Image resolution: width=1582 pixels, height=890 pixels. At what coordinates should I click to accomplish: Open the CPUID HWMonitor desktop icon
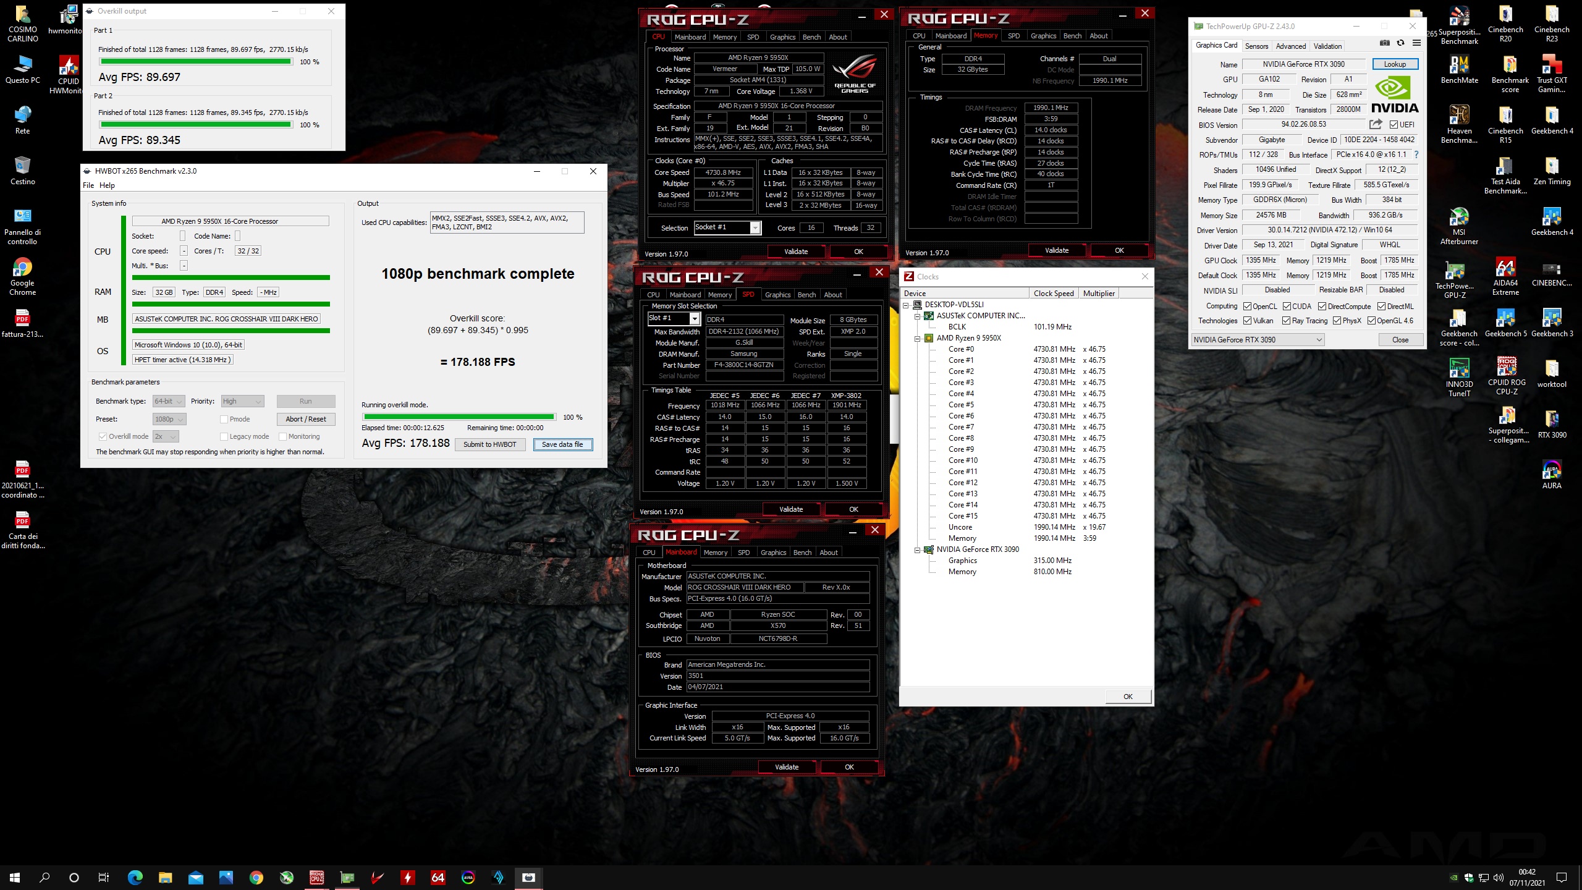coord(69,75)
